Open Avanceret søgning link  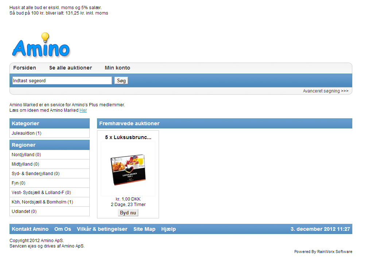point(325,91)
